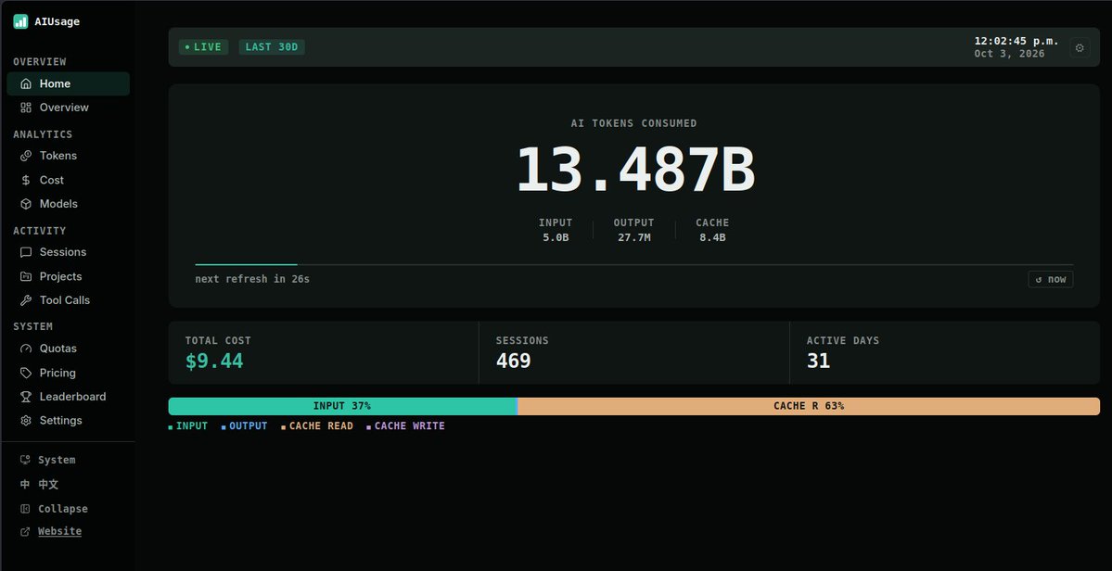Screen dimensions: 1112x571
Task: Open the LAST 30D range selector
Action: pos(272,47)
